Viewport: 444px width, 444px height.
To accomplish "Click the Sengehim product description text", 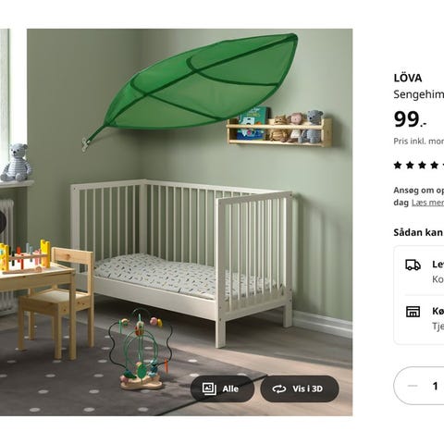I will pos(419,94).
